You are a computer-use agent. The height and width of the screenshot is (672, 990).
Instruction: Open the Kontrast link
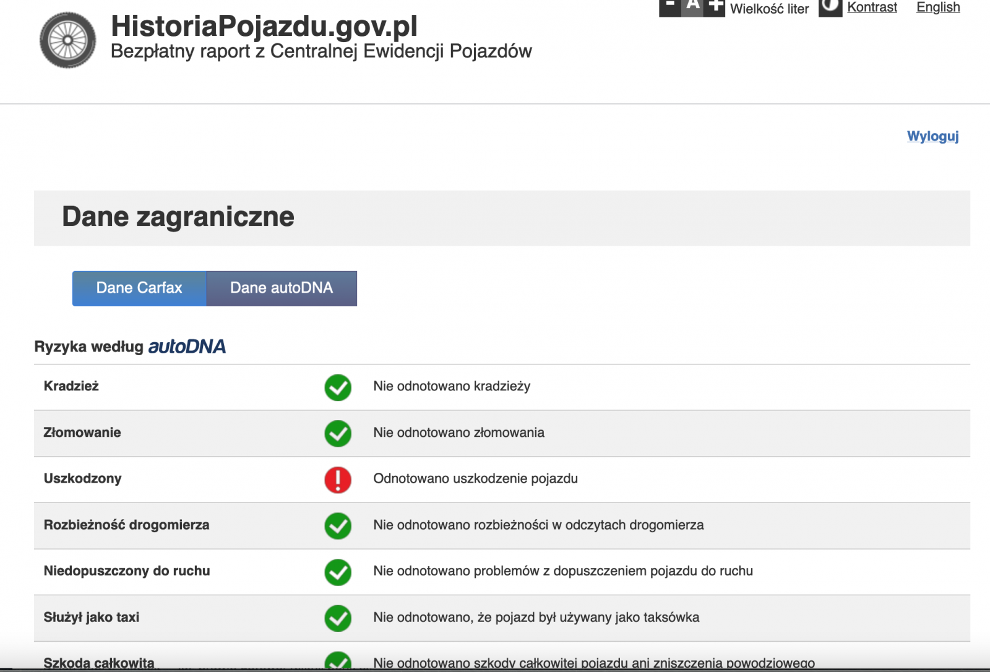(872, 7)
